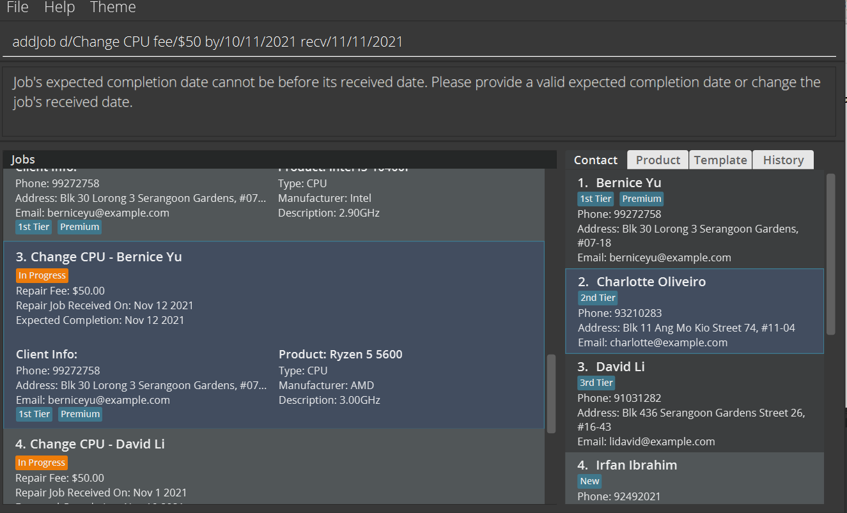Select contact '2. Charlotte Oliveiro'
The image size is (847, 513).
(694, 311)
